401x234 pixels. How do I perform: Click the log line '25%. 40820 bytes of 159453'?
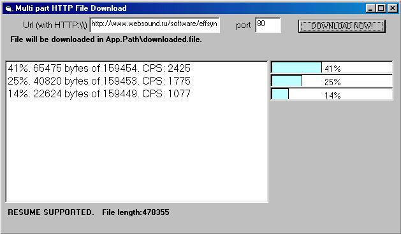(x=99, y=81)
